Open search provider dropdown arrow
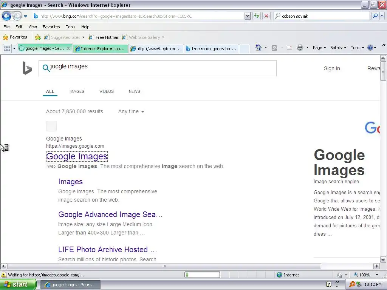Viewport: 387px width, 290px height. click(x=382, y=16)
